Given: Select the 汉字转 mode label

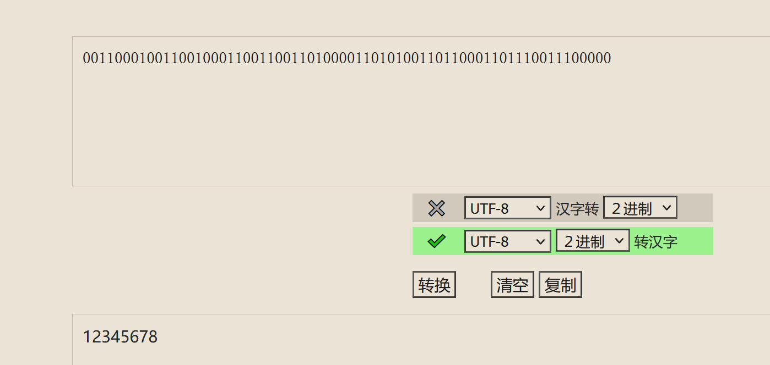Looking at the screenshot, I should point(577,209).
